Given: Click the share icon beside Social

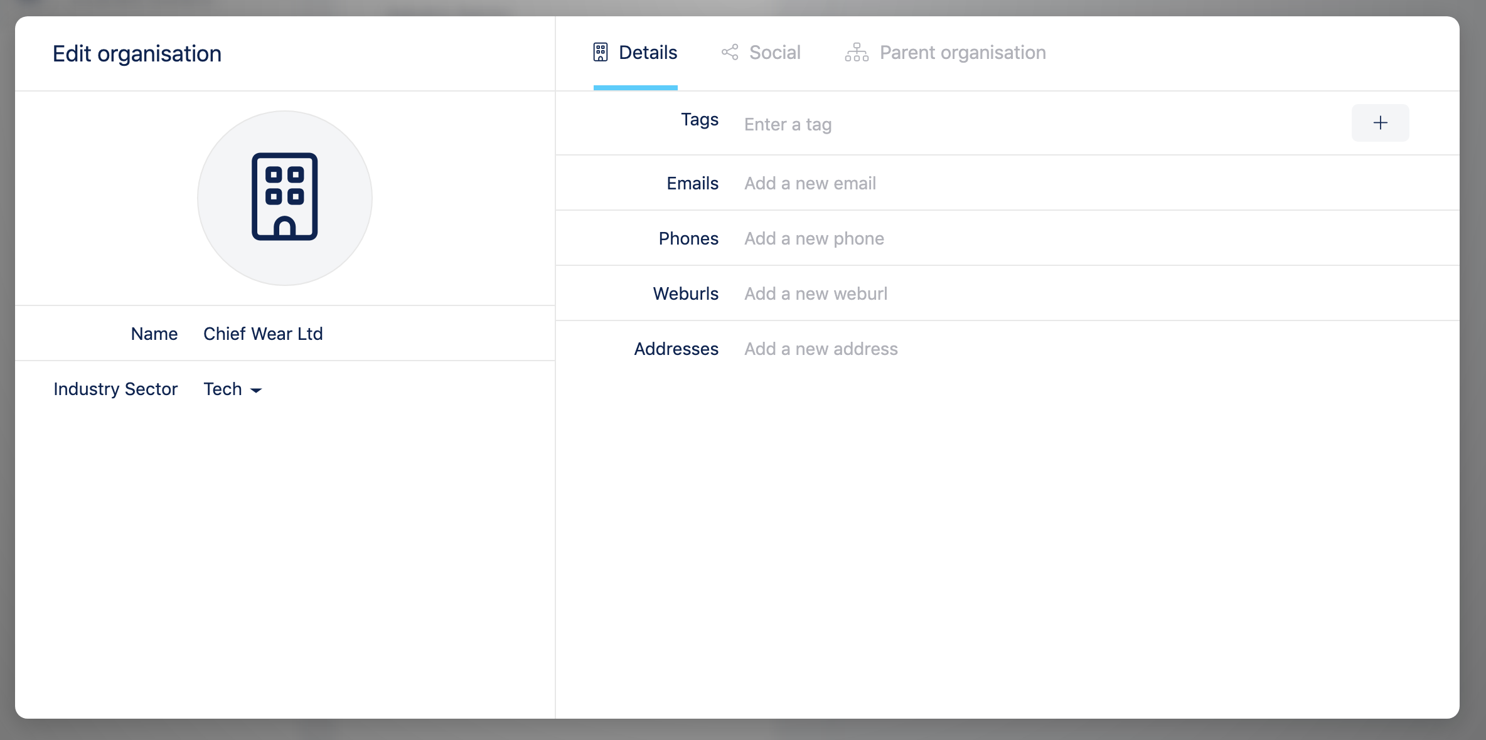Looking at the screenshot, I should 730,52.
